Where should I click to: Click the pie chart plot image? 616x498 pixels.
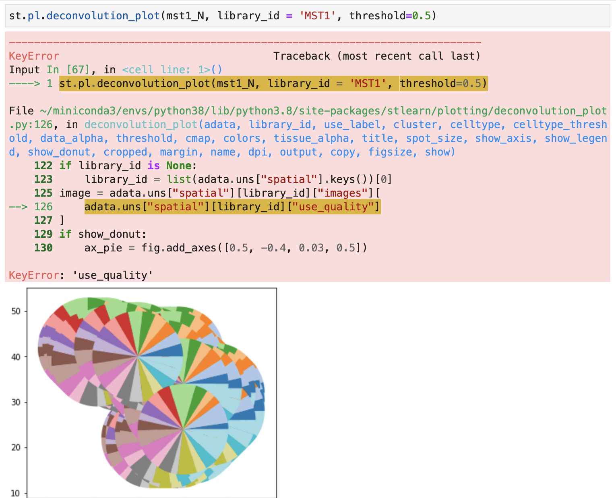[x=153, y=391]
